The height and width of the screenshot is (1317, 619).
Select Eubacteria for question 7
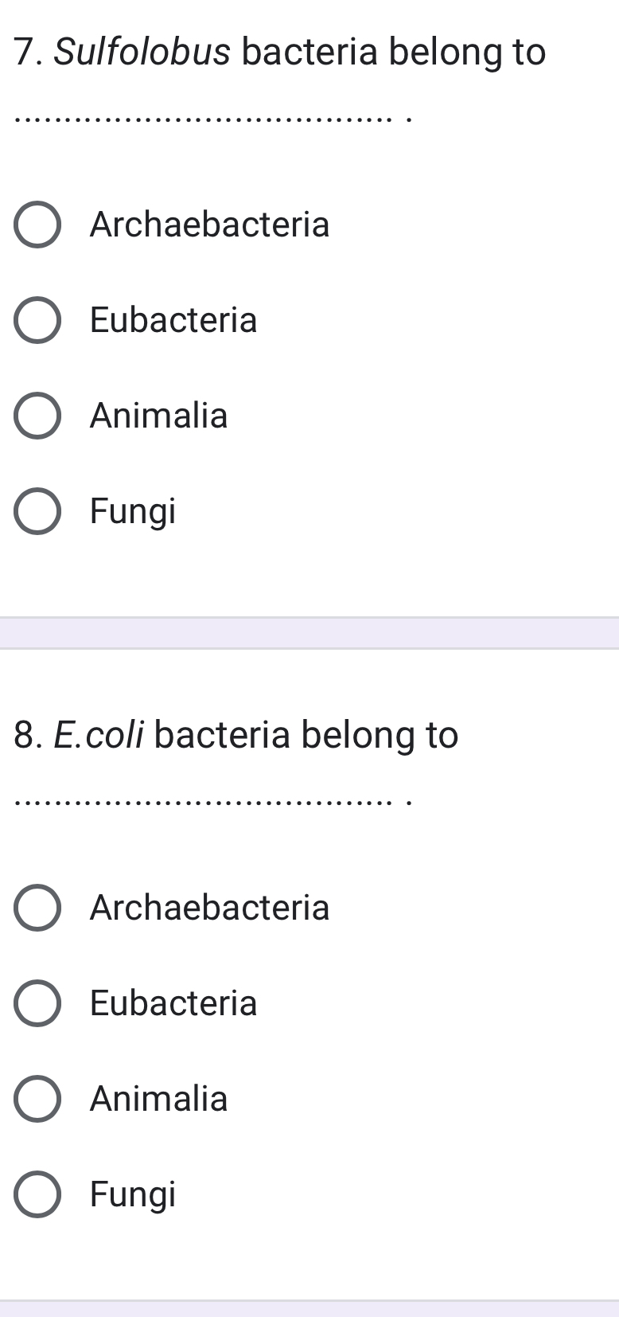coord(37,320)
